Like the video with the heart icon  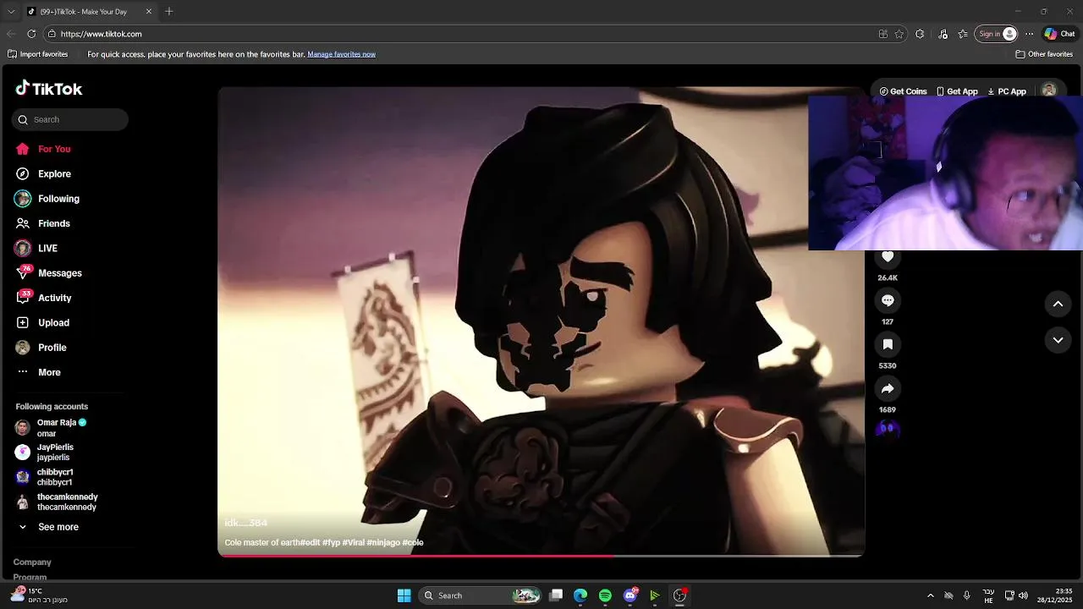[x=888, y=256]
